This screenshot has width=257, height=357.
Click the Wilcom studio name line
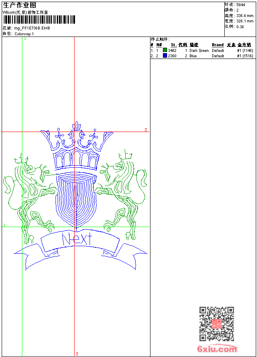[25, 12]
